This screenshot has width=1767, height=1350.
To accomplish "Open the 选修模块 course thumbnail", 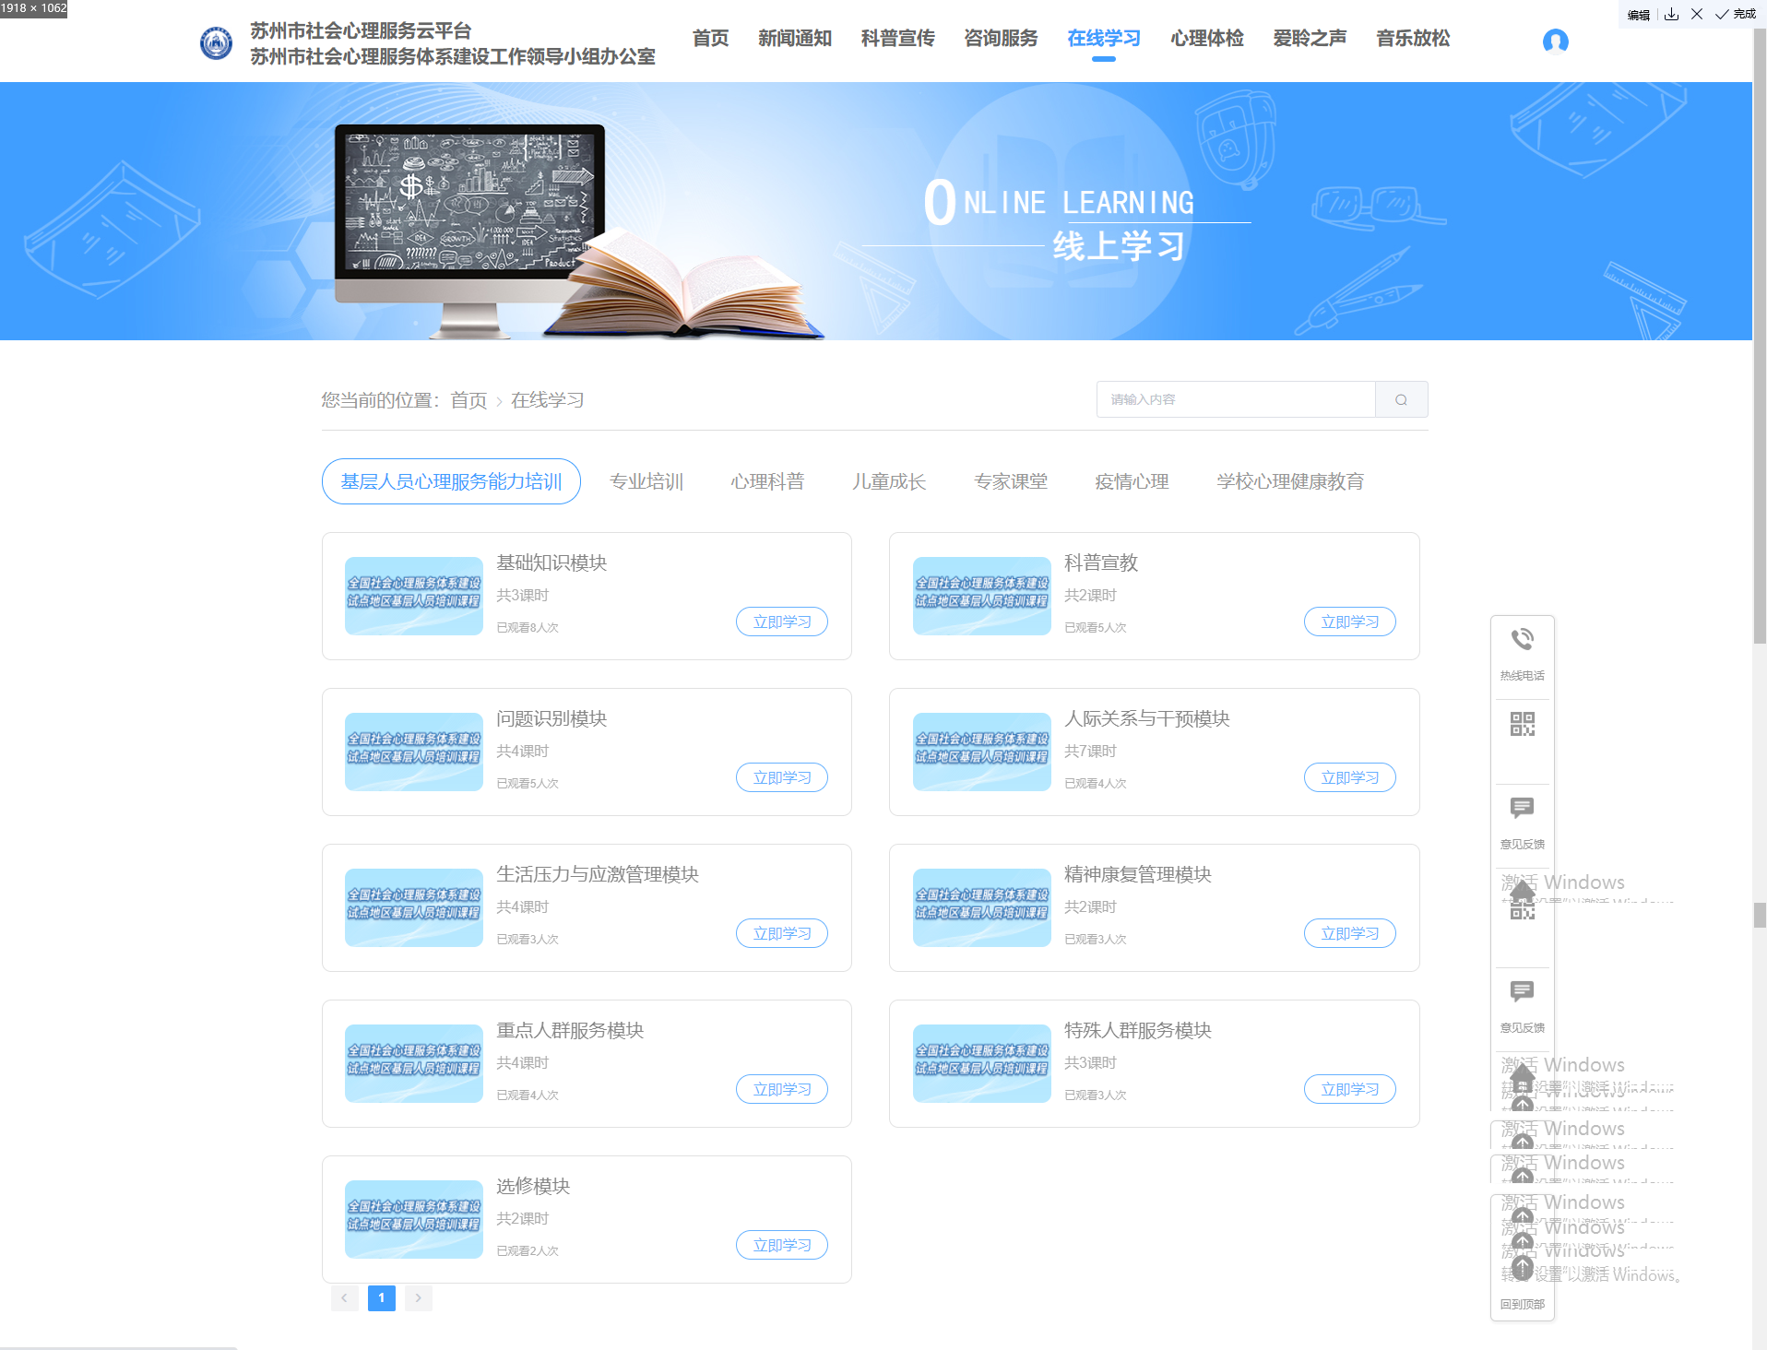I will click(413, 1219).
